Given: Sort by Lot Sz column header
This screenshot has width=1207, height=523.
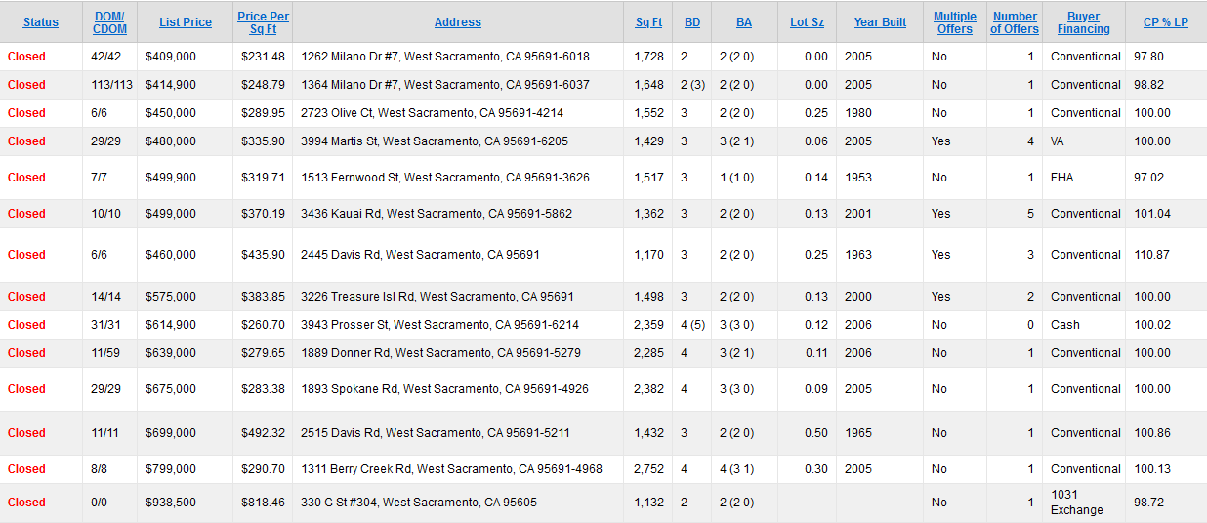Looking at the screenshot, I should coord(807,22).
